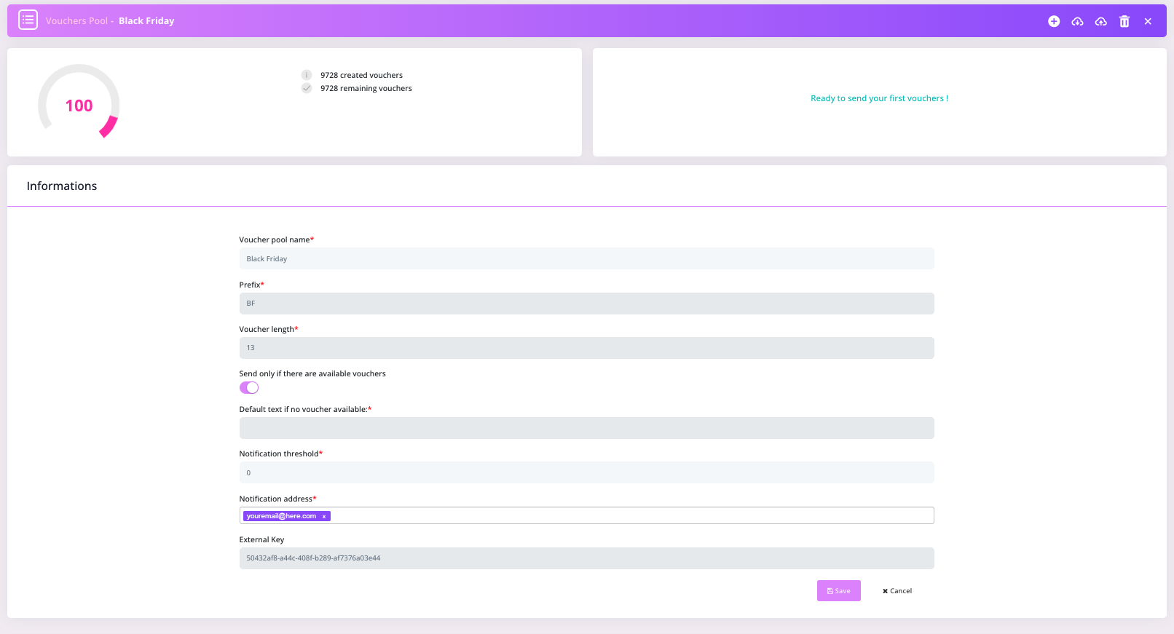The width and height of the screenshot is (1174, 634).
Task: Click the Notification threshold field
Action: tap(586, 472)
